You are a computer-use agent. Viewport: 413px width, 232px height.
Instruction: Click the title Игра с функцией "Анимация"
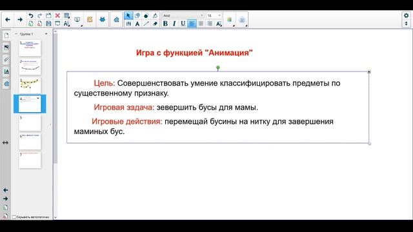pos(194,53)
